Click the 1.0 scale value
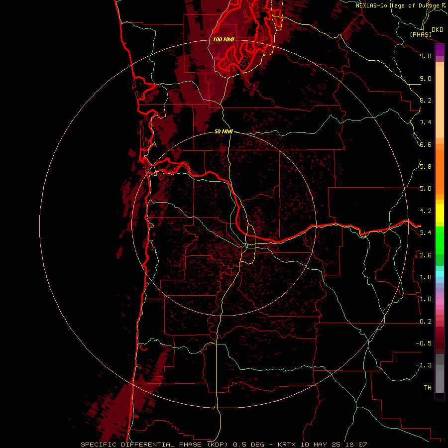The height and width of the screenshot is (448, 448). tap(426, 299)
